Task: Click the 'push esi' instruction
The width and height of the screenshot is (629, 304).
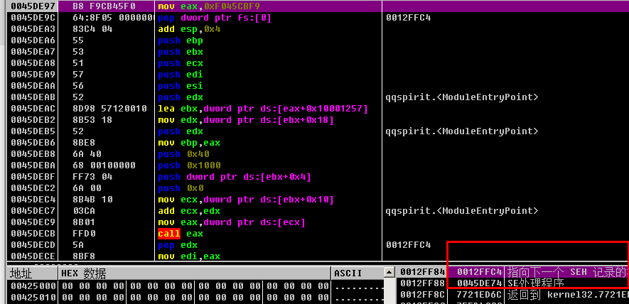Action: (x=181, y=86)
